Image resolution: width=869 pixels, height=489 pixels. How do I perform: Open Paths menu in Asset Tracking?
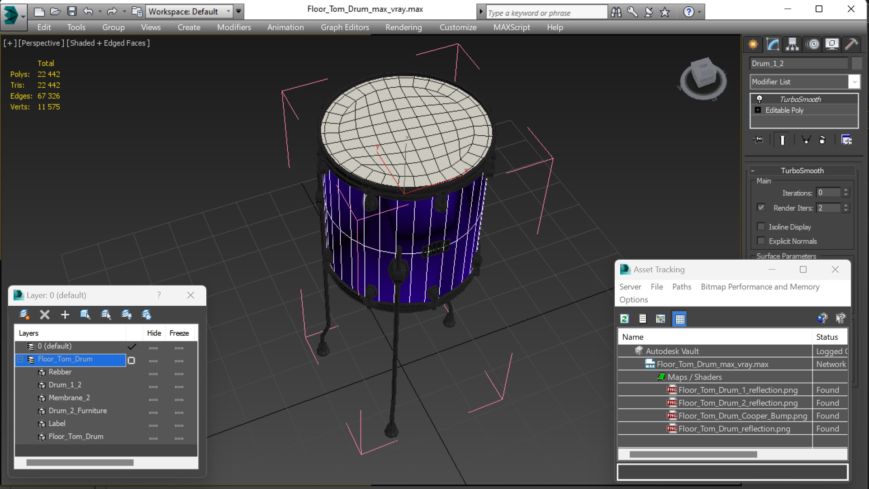pyautogui.click(x=682, y=287)
